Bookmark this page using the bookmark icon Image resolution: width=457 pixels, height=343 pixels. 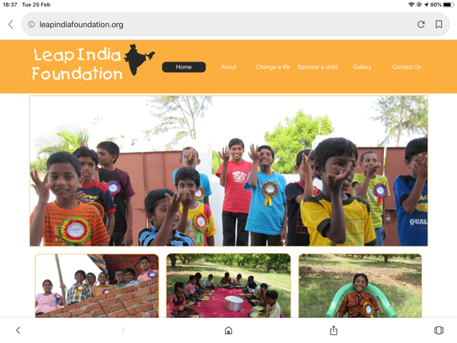tap(438, 24)
